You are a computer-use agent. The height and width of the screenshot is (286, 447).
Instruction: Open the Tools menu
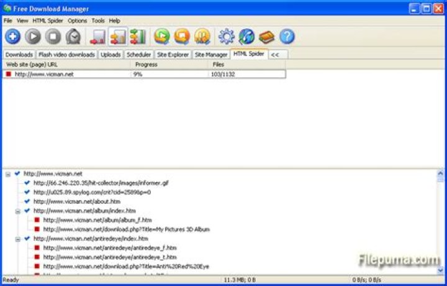(98, 21)
